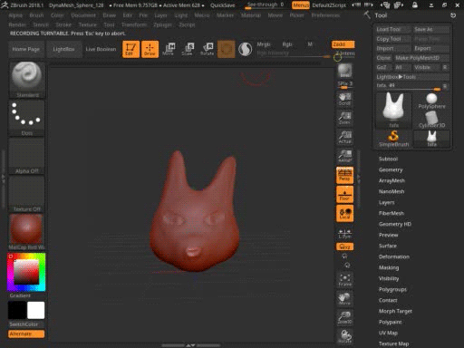
Task: Expand the Polygroups subpalette
Action: click(x=392, y=289)
